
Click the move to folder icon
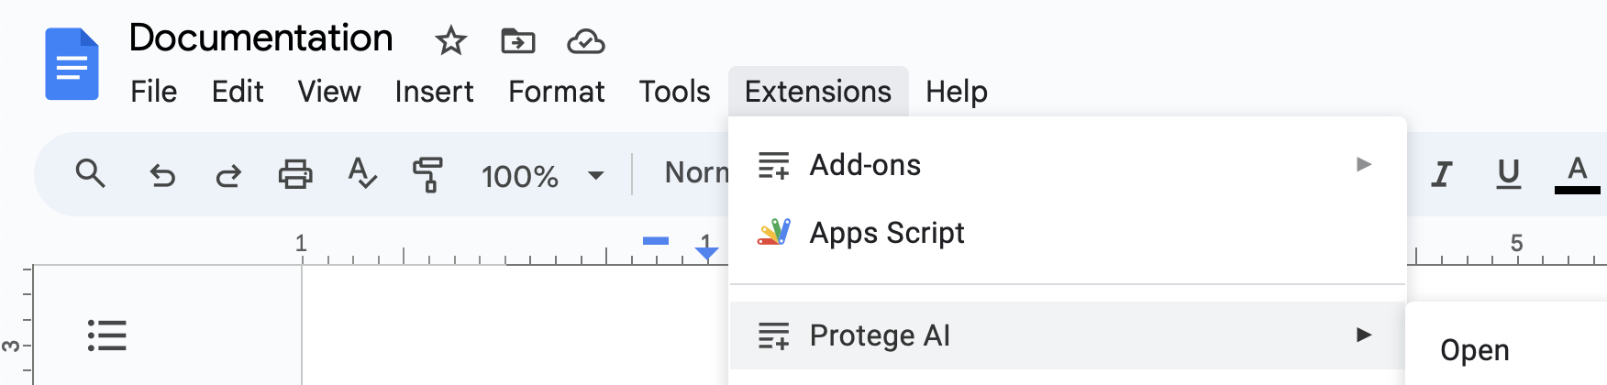(518, 41)
